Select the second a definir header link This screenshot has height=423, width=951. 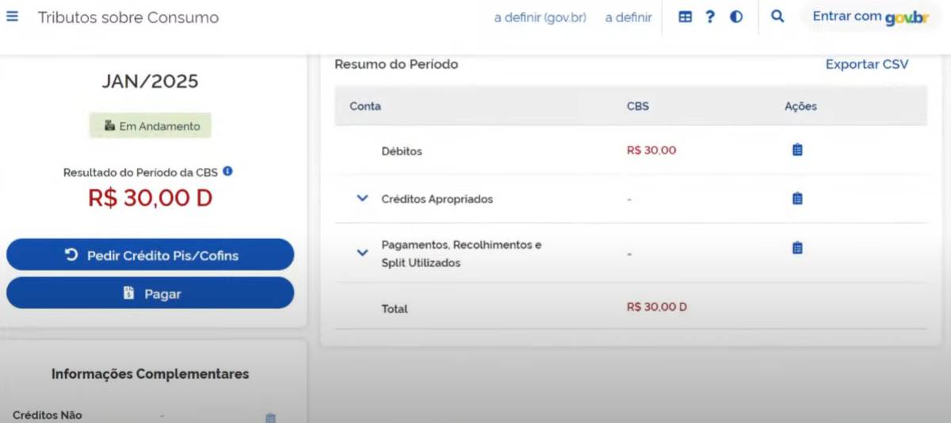tap(628, 17)
